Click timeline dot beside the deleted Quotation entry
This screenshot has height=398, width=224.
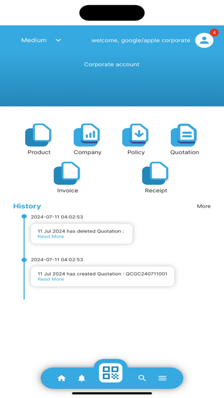click(x=24, y=217)
